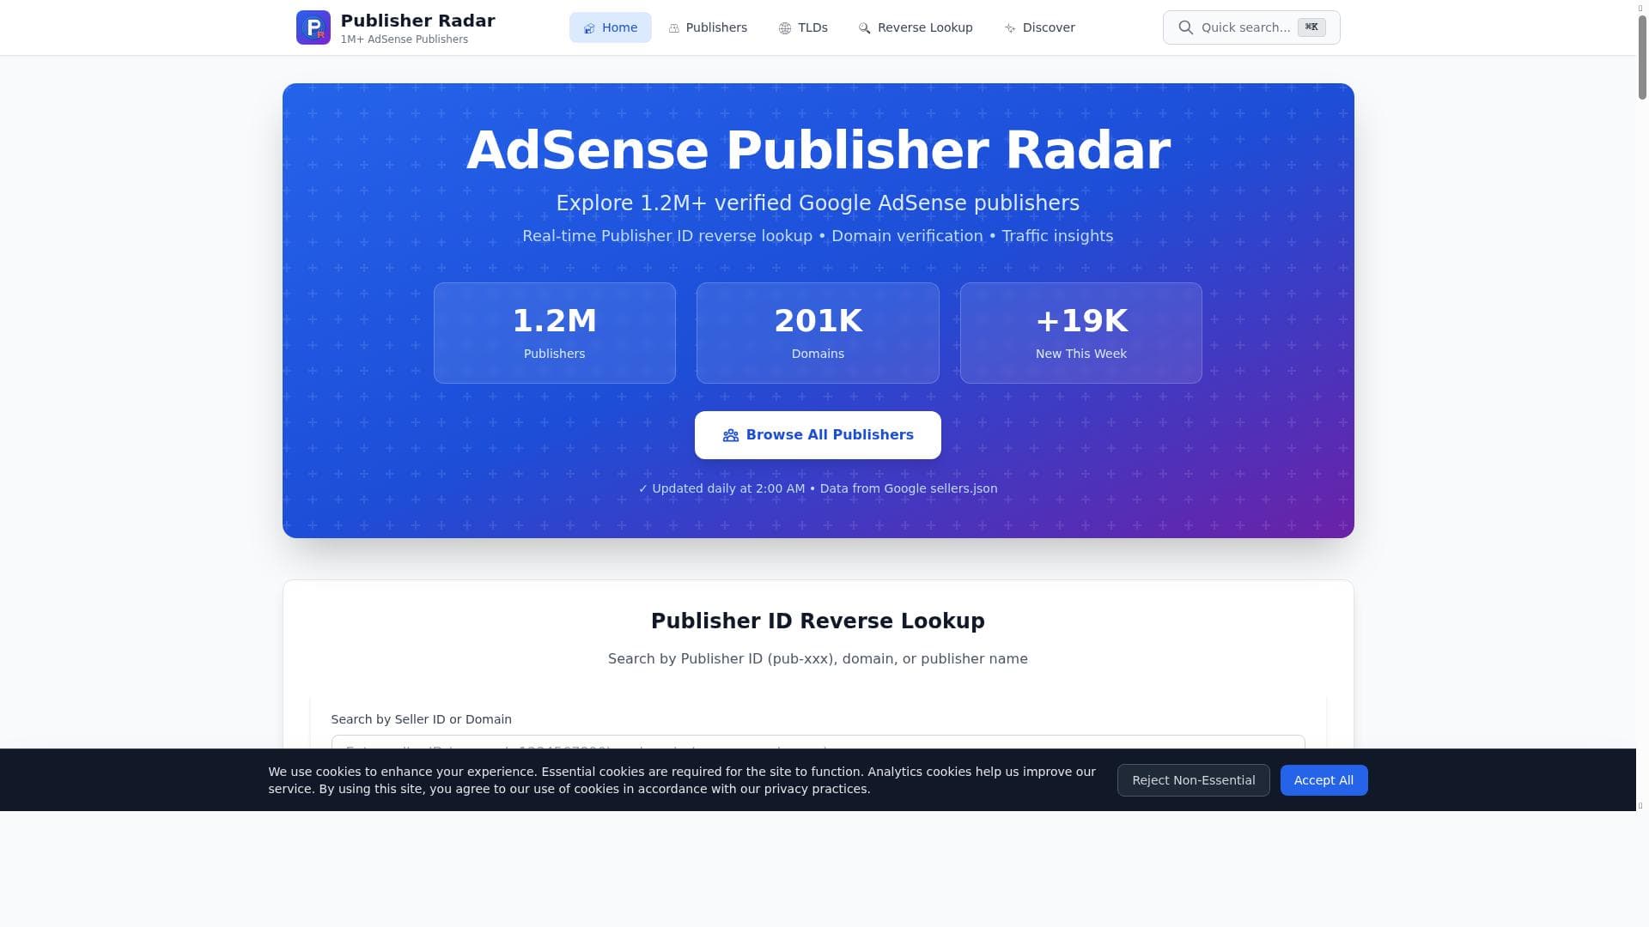Click the Publisher Radar site title

click(x=417, y=21)
